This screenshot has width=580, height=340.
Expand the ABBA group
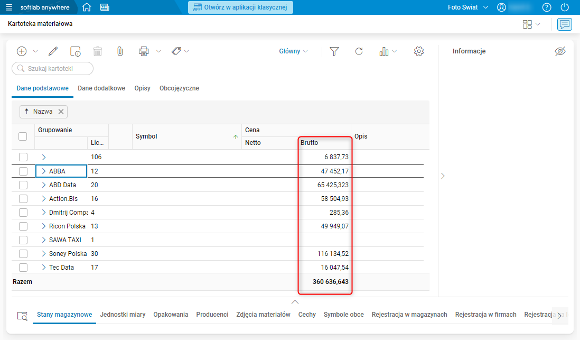[x=44, y=171]
